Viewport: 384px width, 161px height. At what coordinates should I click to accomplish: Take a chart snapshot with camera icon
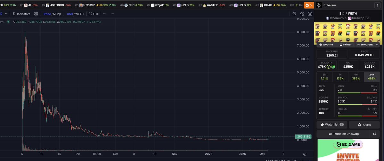click(310, 14)
